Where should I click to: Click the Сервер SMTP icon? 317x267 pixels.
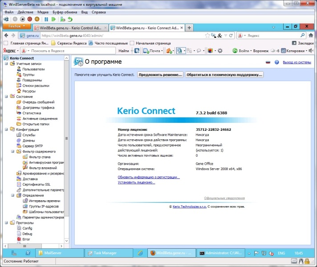pos(19,146)
